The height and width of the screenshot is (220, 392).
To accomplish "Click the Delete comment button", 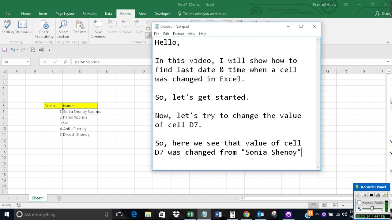I will (112, 27).
